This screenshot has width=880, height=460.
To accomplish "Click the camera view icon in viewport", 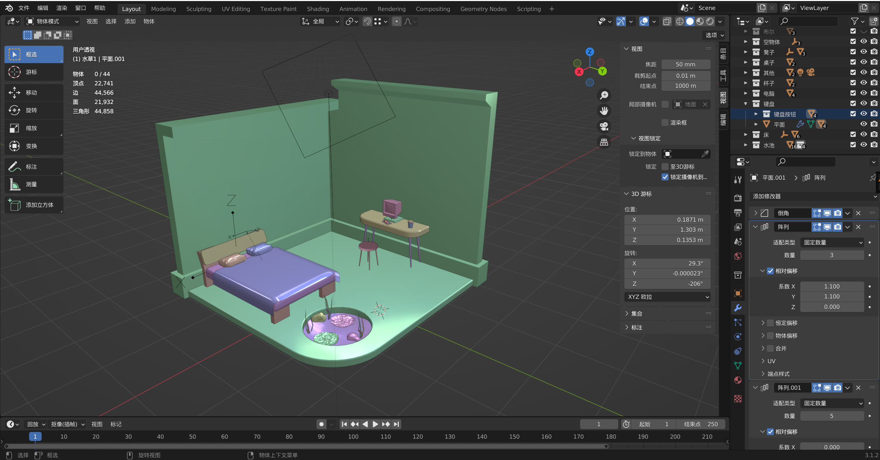I will click(604, 126).
